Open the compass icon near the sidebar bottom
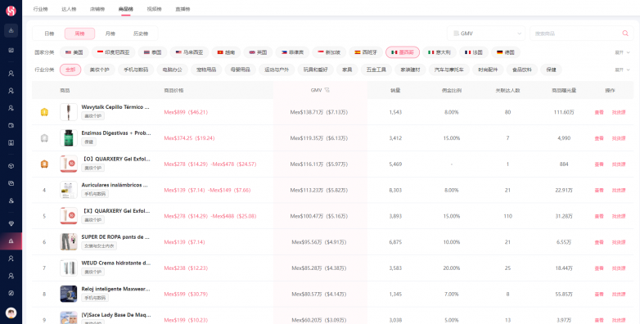This screenshot has width=640, height=324. [11, 293]
